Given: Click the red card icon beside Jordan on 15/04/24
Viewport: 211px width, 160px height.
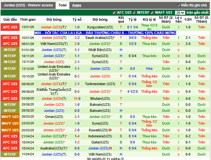Looking at the screenshot, I should click(111, 148).
